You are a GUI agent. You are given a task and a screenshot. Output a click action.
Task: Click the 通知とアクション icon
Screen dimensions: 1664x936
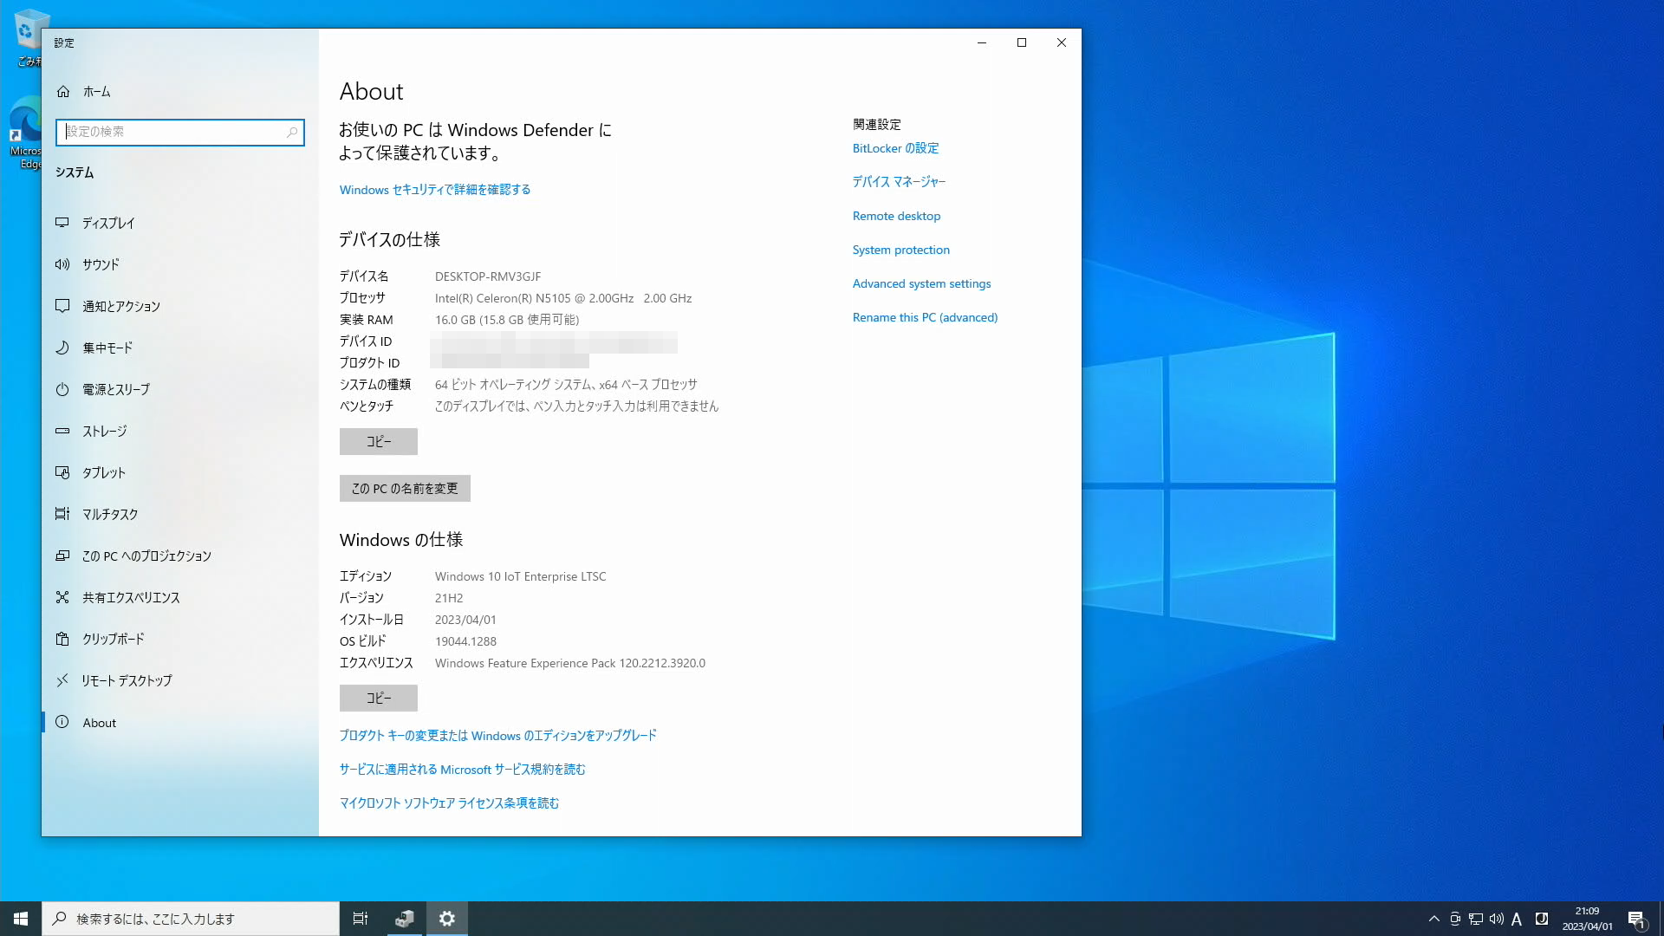coord(62,306)
